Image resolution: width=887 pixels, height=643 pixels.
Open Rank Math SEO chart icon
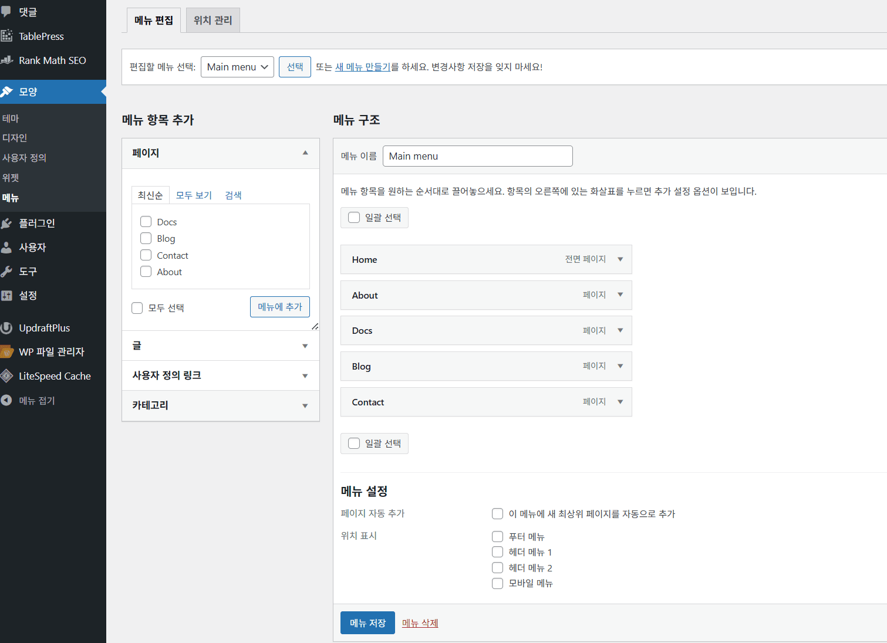[6, 60]
